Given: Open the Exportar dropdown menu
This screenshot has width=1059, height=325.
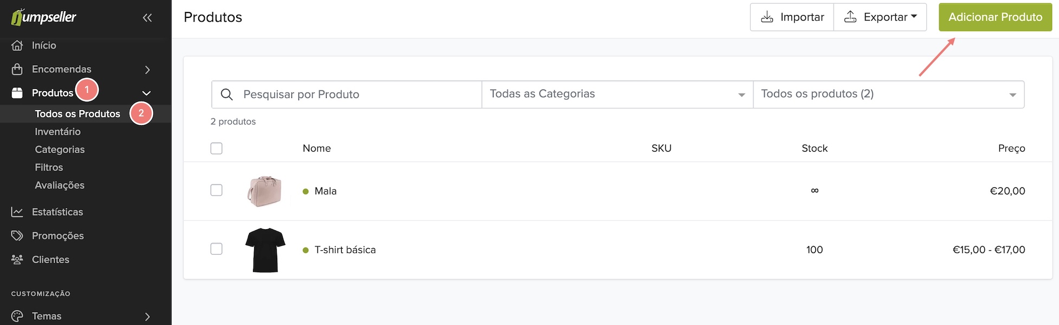Looking at the screenshot, I should [x=880, y=17].
